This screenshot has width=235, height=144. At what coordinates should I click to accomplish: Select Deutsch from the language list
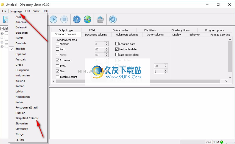coord(21,43)
